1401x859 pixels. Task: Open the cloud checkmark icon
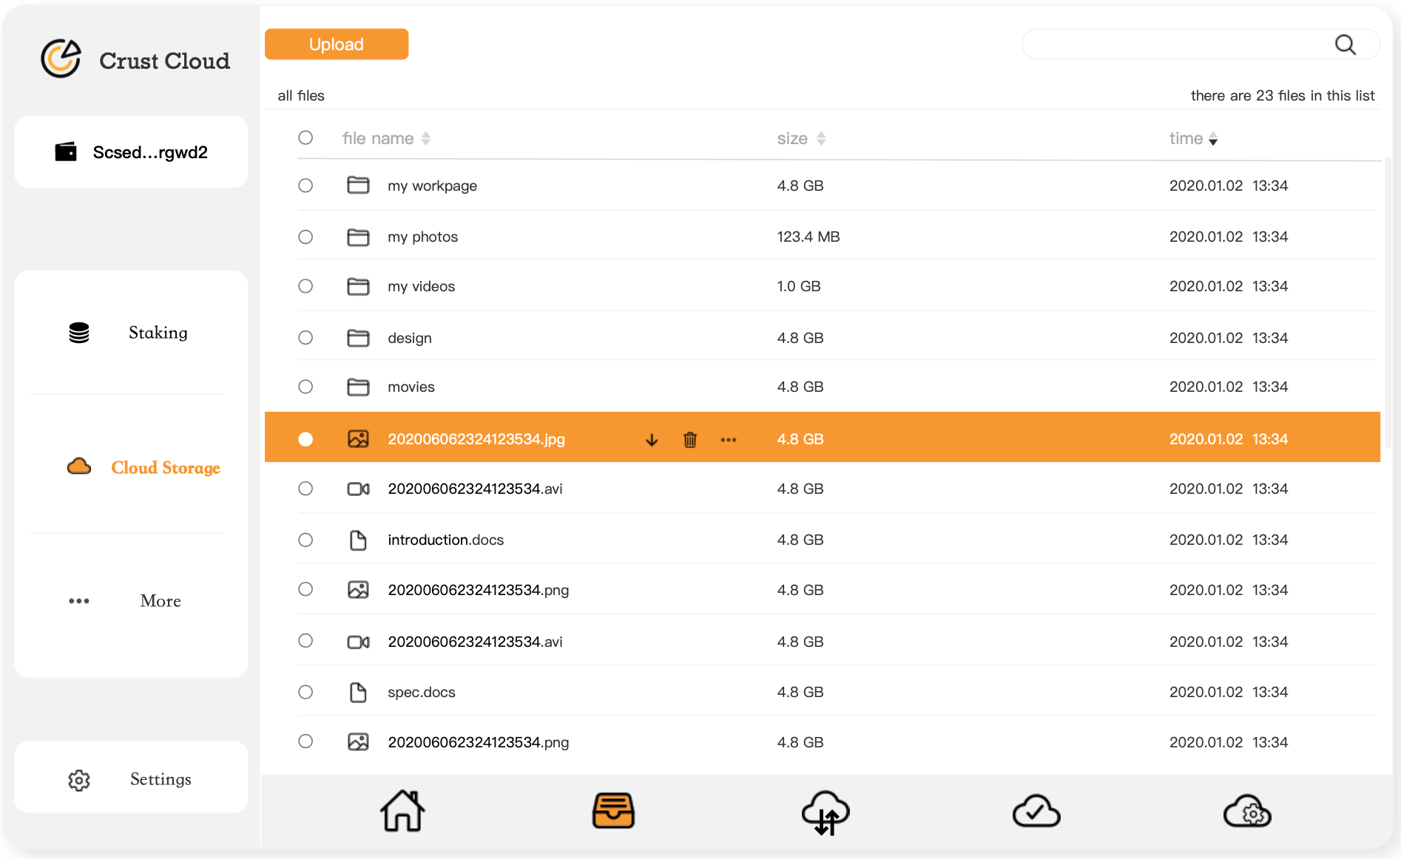(x=1036, y=812)
